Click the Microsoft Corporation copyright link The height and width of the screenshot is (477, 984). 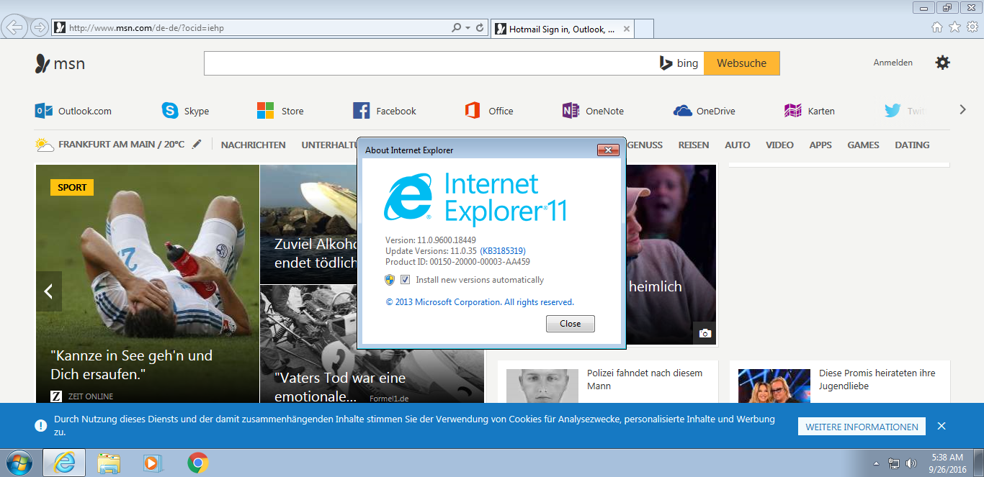(480, 302)
